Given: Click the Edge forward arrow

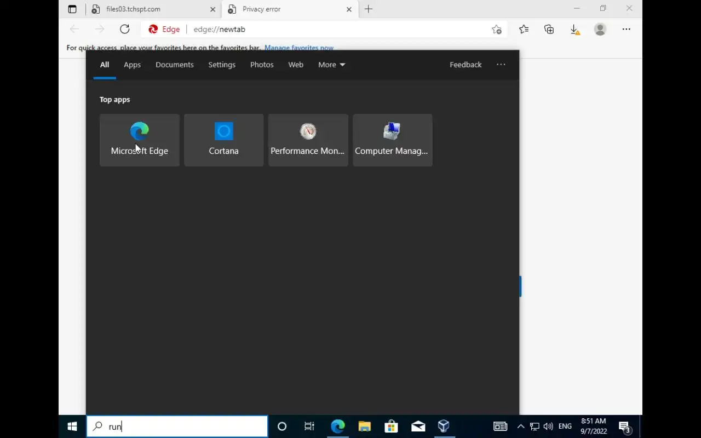Looking at the screenshot, I should pos(100,29).
